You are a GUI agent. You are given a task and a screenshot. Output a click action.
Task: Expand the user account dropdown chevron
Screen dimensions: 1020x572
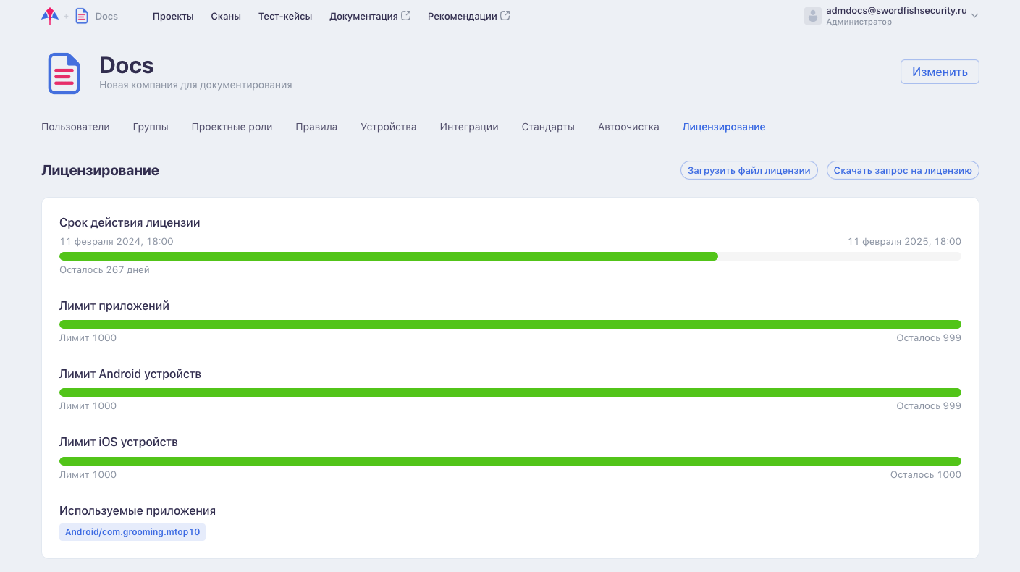click(x=974, y=16)
